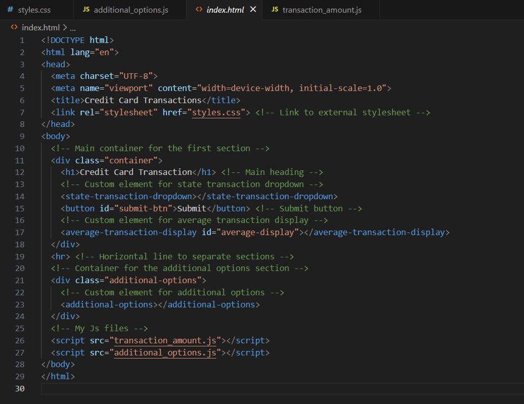Image resolution: width=524 pixels, height=404 pixels.
Task: Click the JS icon on additional_options.js tab
Action: (86, 10)
